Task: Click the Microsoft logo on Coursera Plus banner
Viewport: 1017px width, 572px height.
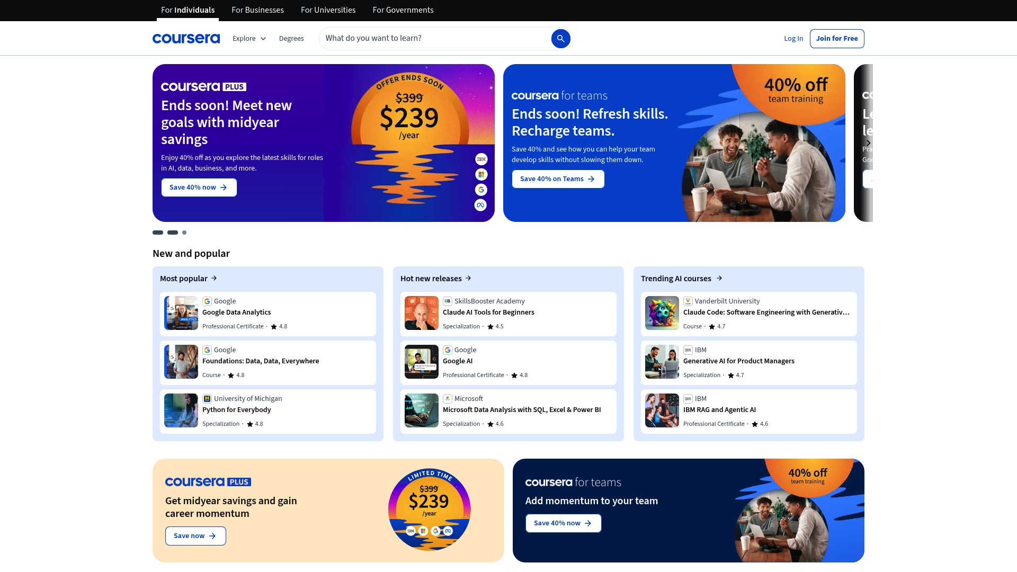Action: pos(481,175)
